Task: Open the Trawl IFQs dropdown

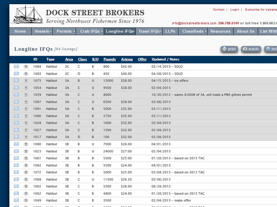Action: pyautogui.click(x=149, y=31)
